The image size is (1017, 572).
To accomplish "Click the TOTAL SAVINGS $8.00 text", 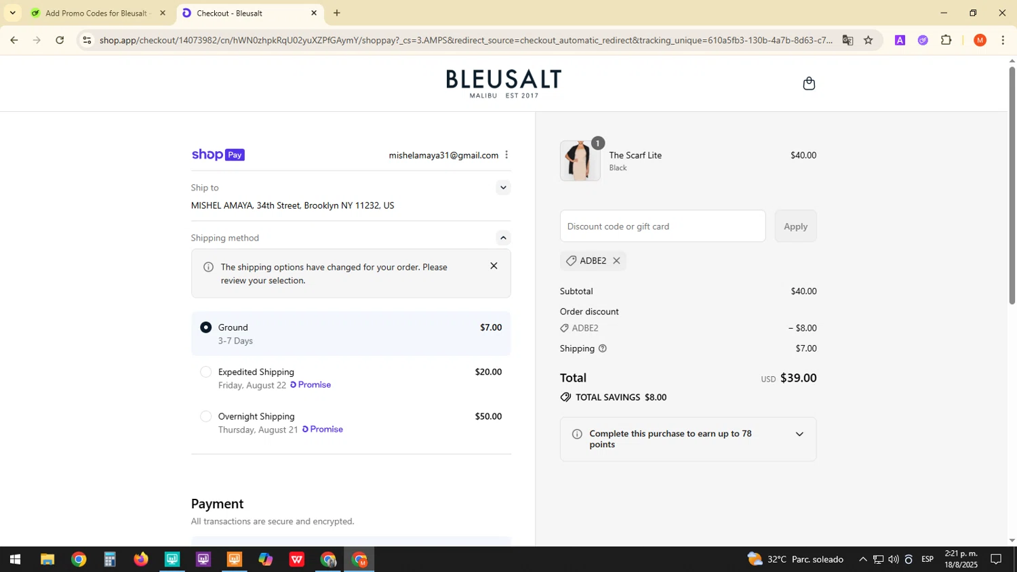I will 620,397.
